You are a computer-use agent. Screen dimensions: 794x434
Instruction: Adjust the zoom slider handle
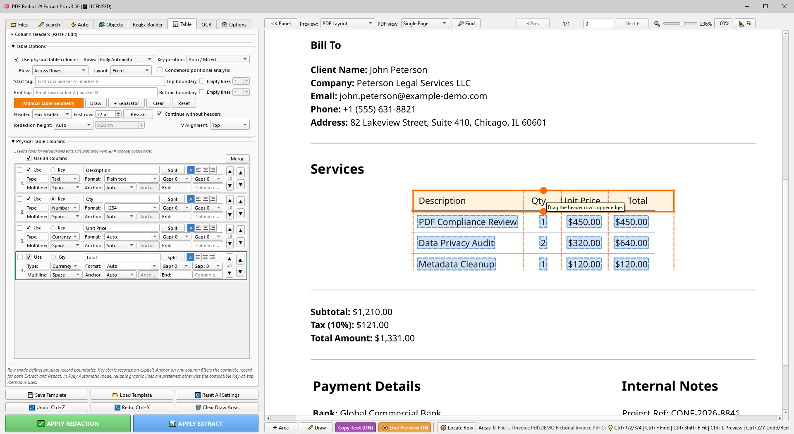[682, 24]
